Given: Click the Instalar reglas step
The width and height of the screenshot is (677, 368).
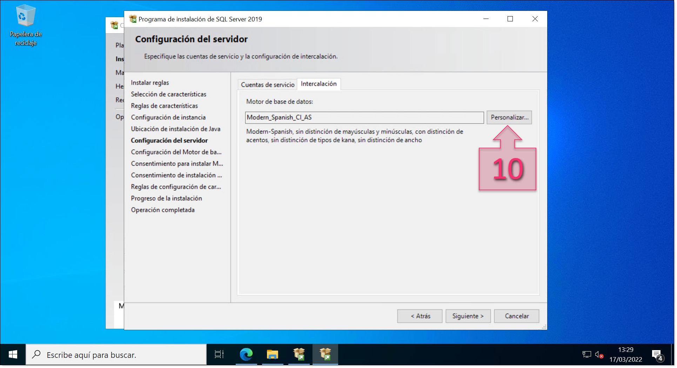Looking at the screenshot, I should click(x=150, y=83).
